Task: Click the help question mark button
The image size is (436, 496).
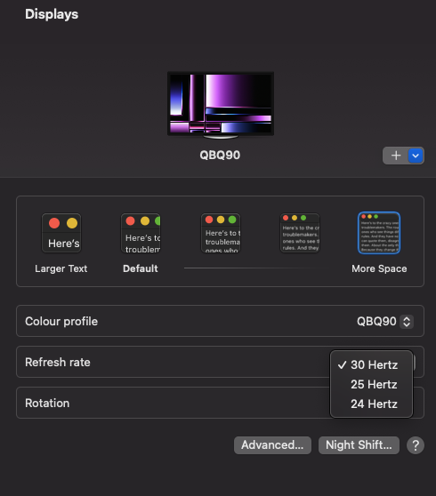Action: coord(416,445)
